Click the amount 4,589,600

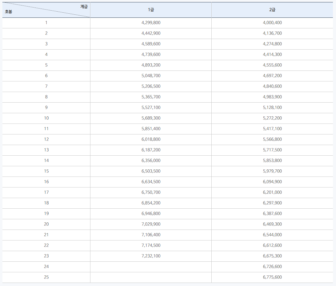[x=151, y=44]
